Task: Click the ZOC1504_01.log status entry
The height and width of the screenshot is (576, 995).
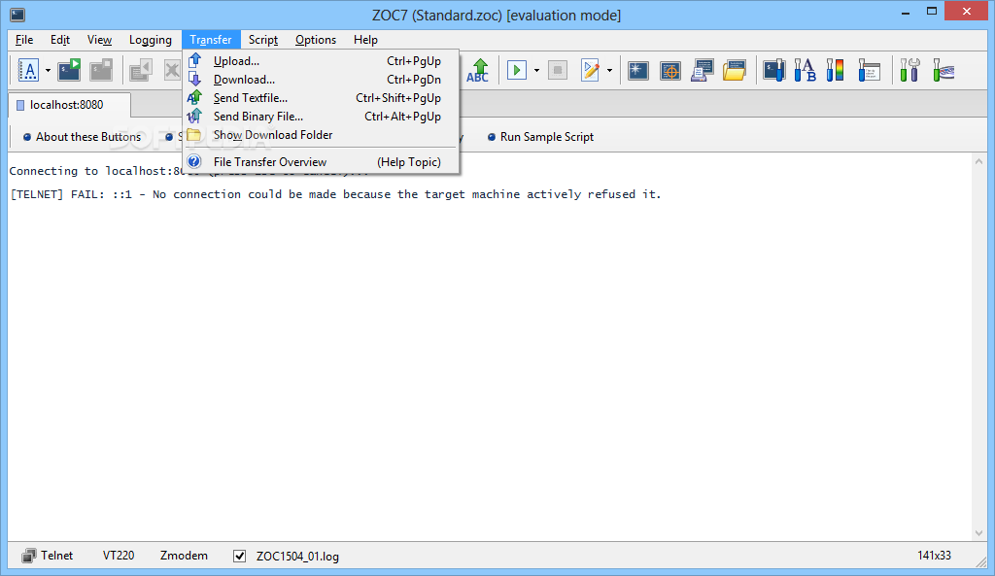Action: [x=297, y=557]
